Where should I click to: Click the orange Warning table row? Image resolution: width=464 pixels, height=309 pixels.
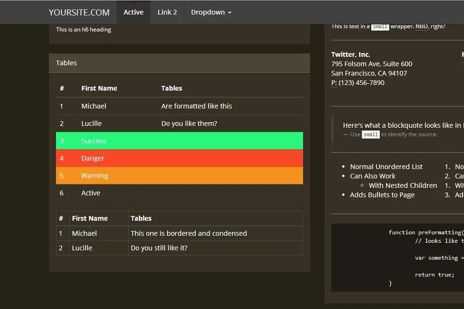tap(179, 176)
